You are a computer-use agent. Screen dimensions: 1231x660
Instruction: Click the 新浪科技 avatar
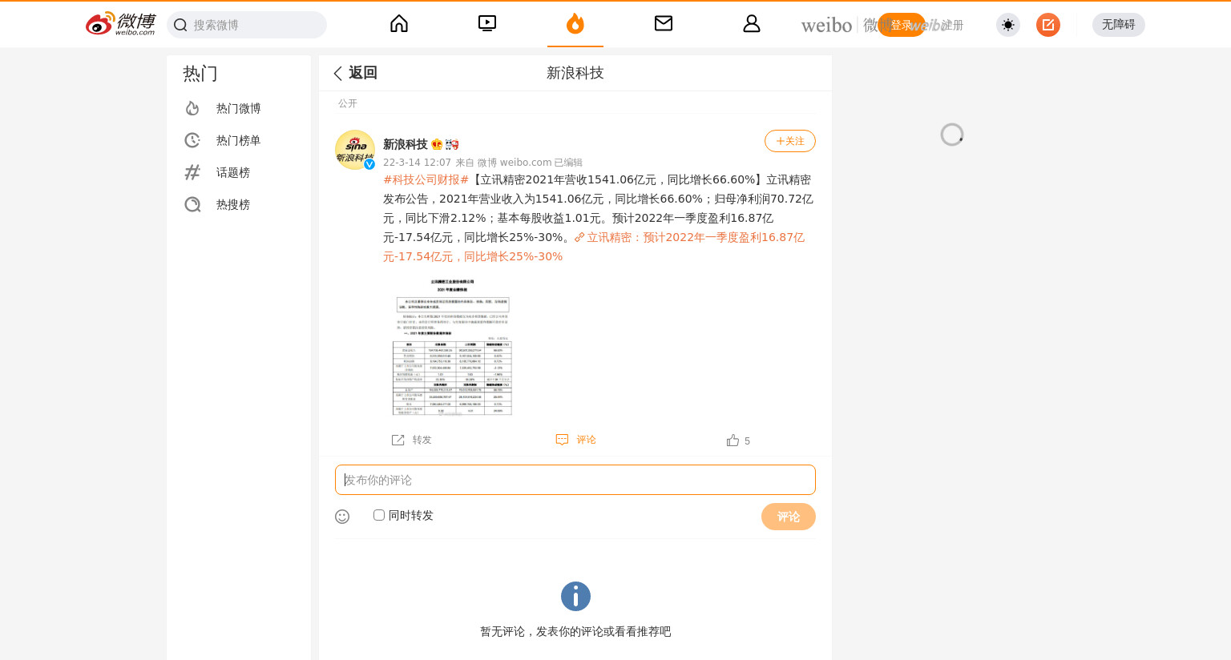point(355,150)
